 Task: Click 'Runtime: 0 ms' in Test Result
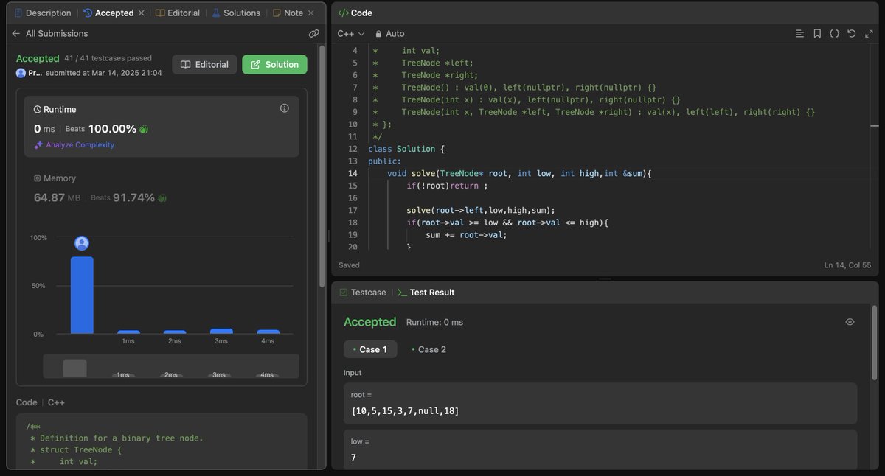pyautogui.click(x=434, y=322)
